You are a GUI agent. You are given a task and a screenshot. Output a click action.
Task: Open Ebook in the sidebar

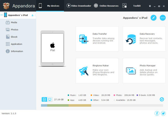point(18,37)
